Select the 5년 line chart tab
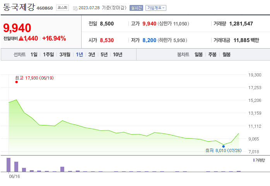This screenshot has width=270, height=186. (x=104, y=55)
